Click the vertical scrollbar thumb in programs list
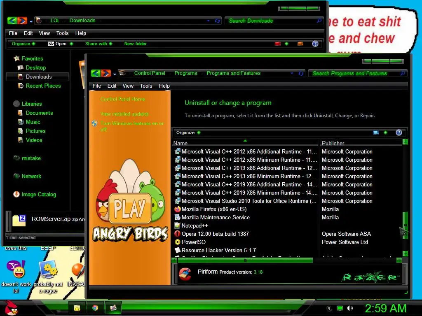Image resolution: width=422 pixels, height=316 pixels. pyautogui.click(x=405, y=225)
